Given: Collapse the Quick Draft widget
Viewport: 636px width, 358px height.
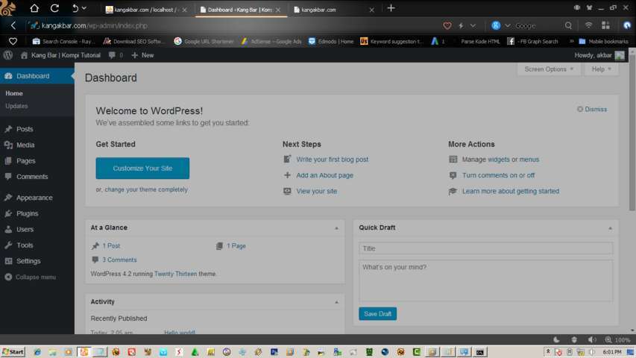Looking at the screenshot, I should (610, 228).
